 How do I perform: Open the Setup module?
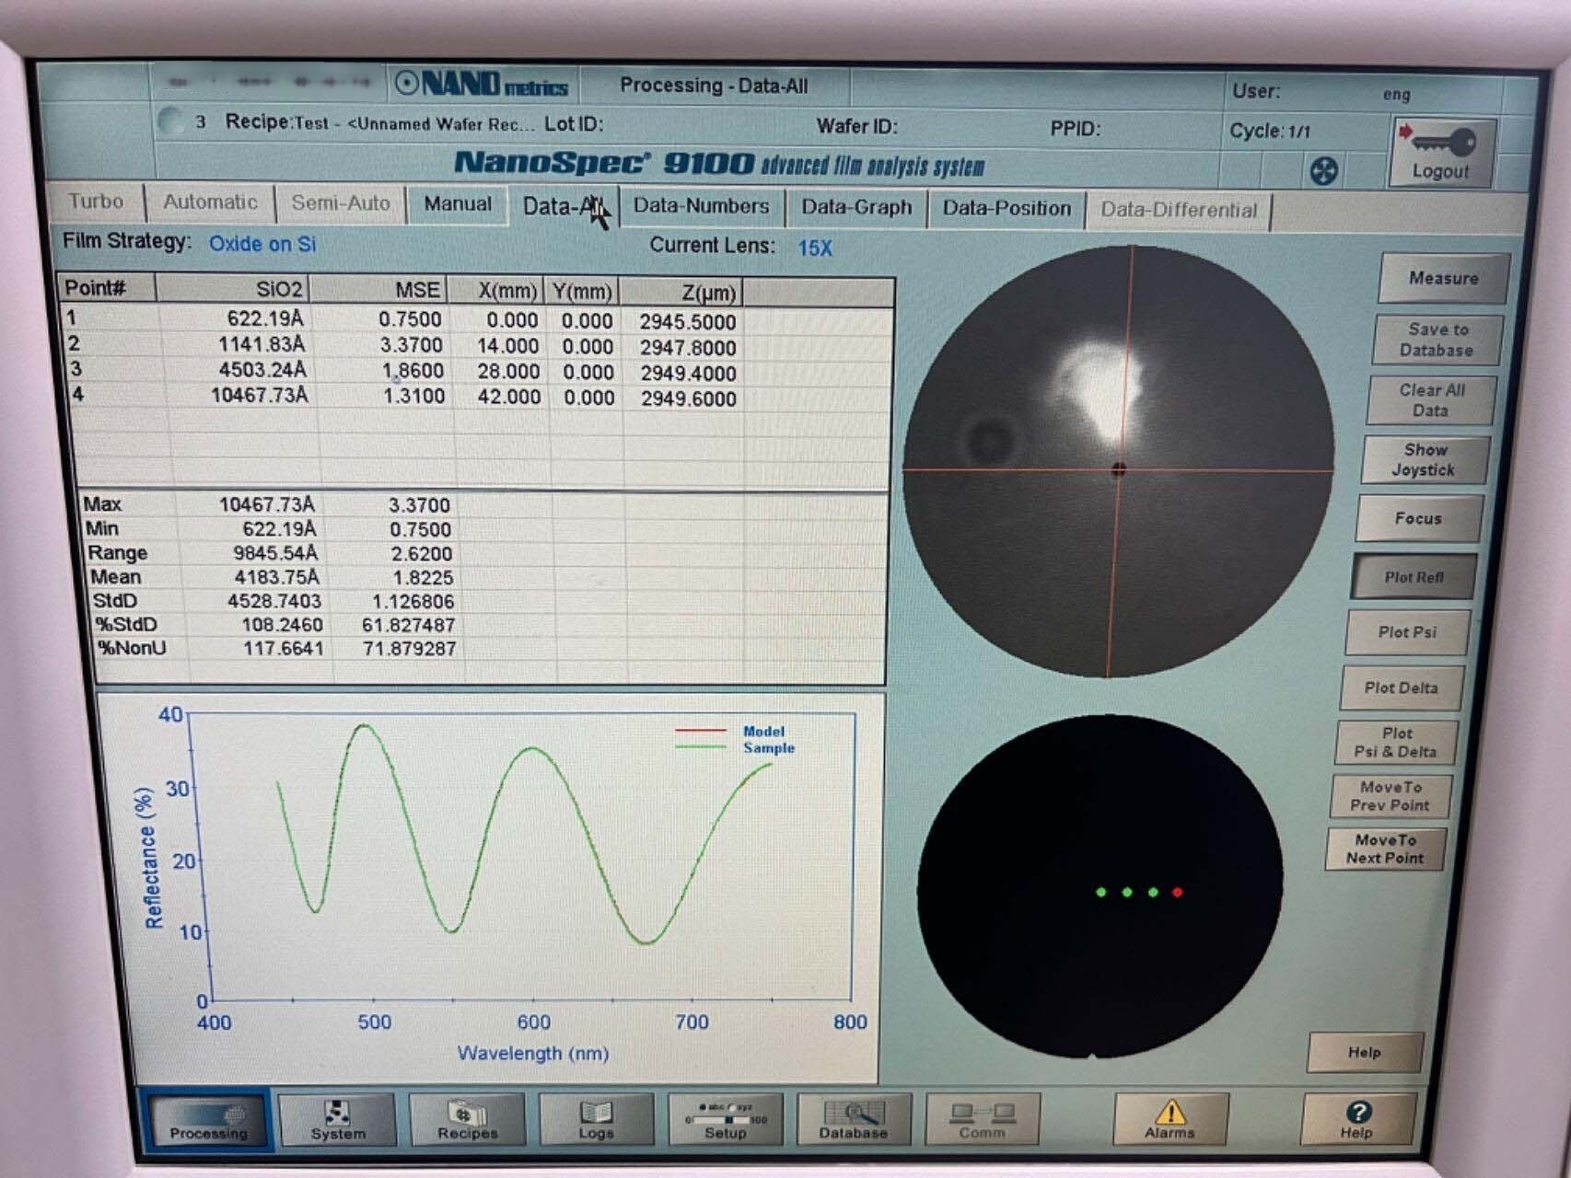tap(726, 1119)
